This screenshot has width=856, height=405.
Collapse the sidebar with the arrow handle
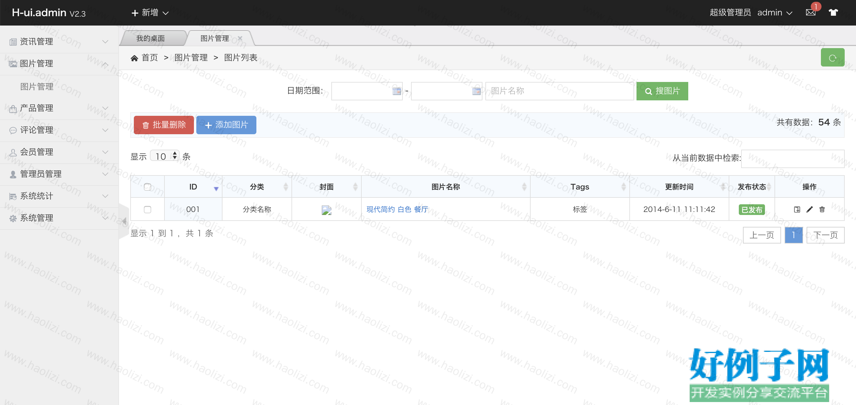click(124, 221)
